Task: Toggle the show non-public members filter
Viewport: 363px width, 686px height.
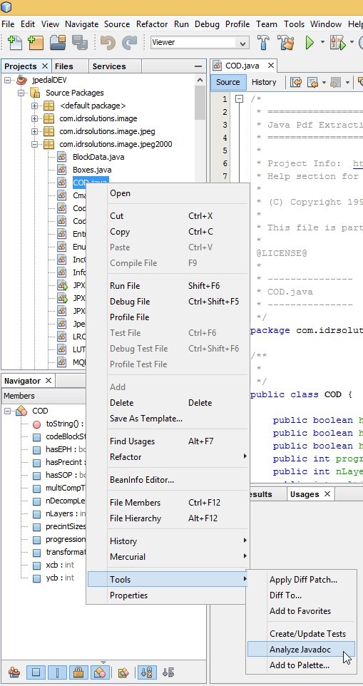Action: (x=78, y=672)
